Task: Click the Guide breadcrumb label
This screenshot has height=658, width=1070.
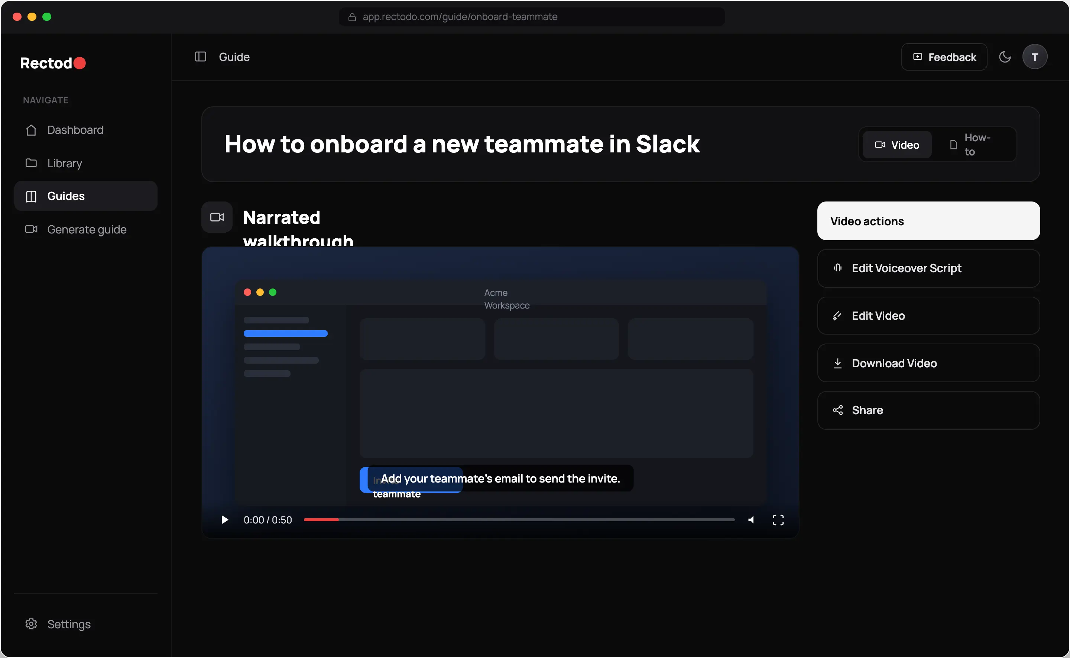Action: pyautogui.click(x=234, y=57)
